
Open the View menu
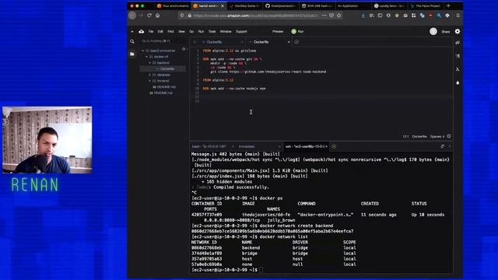[181, 31]
